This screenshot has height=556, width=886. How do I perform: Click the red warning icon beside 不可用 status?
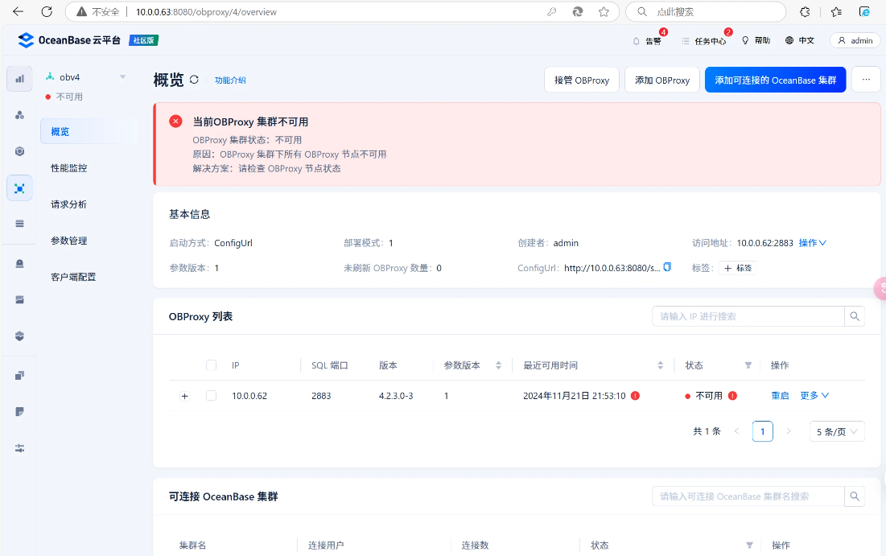click(732, 396)
